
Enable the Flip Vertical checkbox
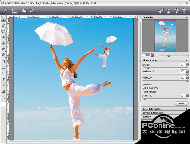click(x=144, y=92)
